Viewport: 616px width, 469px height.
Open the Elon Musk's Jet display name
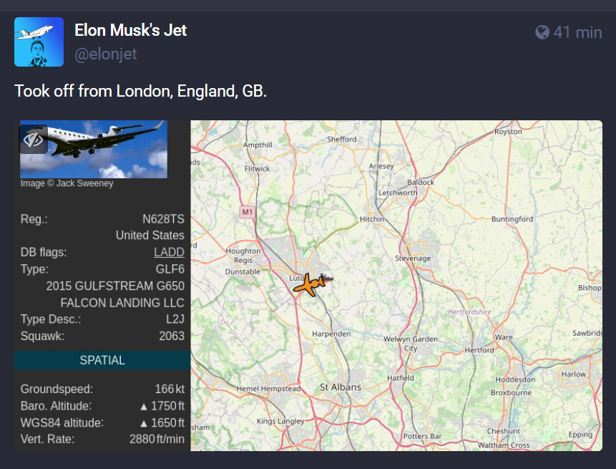pyautogui.click(x=130, y=30)
